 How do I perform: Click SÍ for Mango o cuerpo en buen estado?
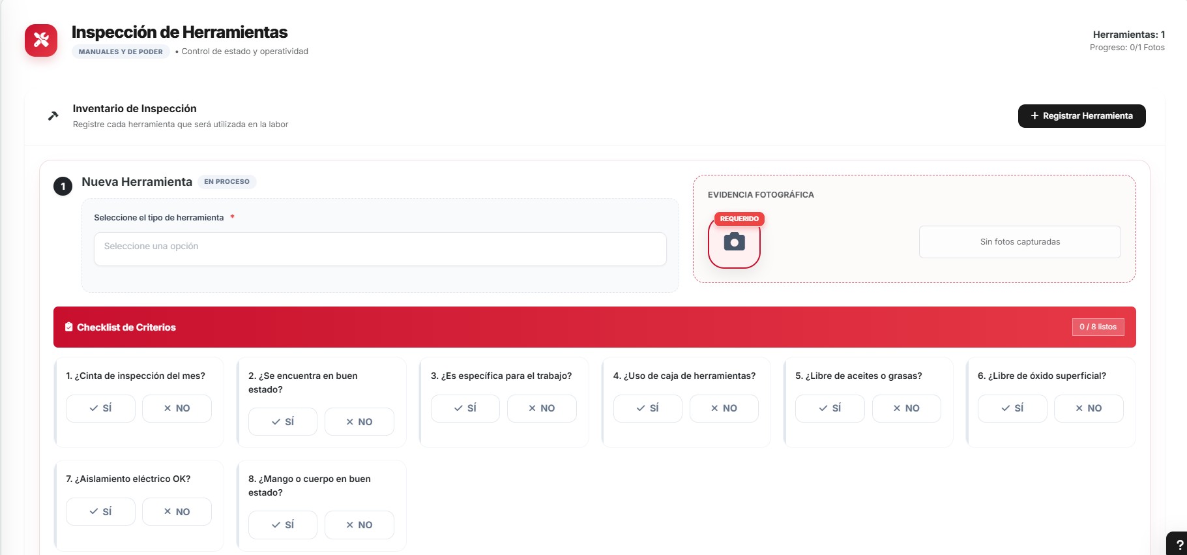(283, 525)
